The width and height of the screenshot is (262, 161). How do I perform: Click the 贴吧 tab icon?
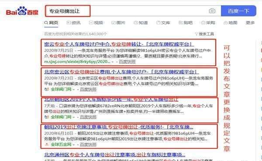point(181,23)
